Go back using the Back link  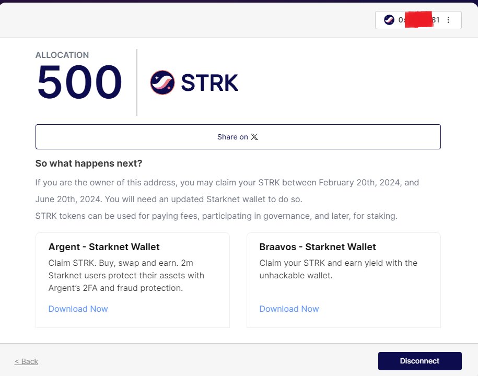[x=26, y=361]
